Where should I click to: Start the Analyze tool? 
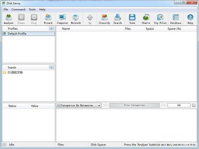coord(9,19)
